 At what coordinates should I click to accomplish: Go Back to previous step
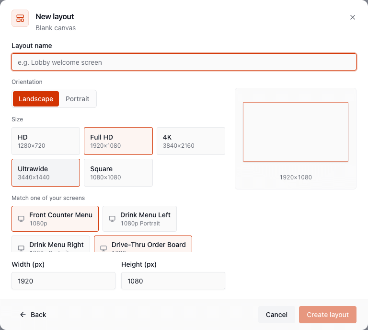[x=33, y=315]
